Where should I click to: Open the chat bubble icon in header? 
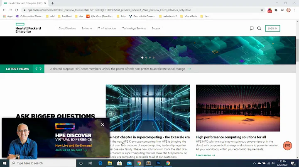point(252,29)
